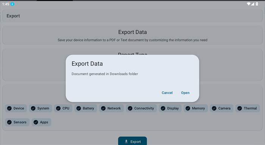Deselect the CPU chip

63,108
